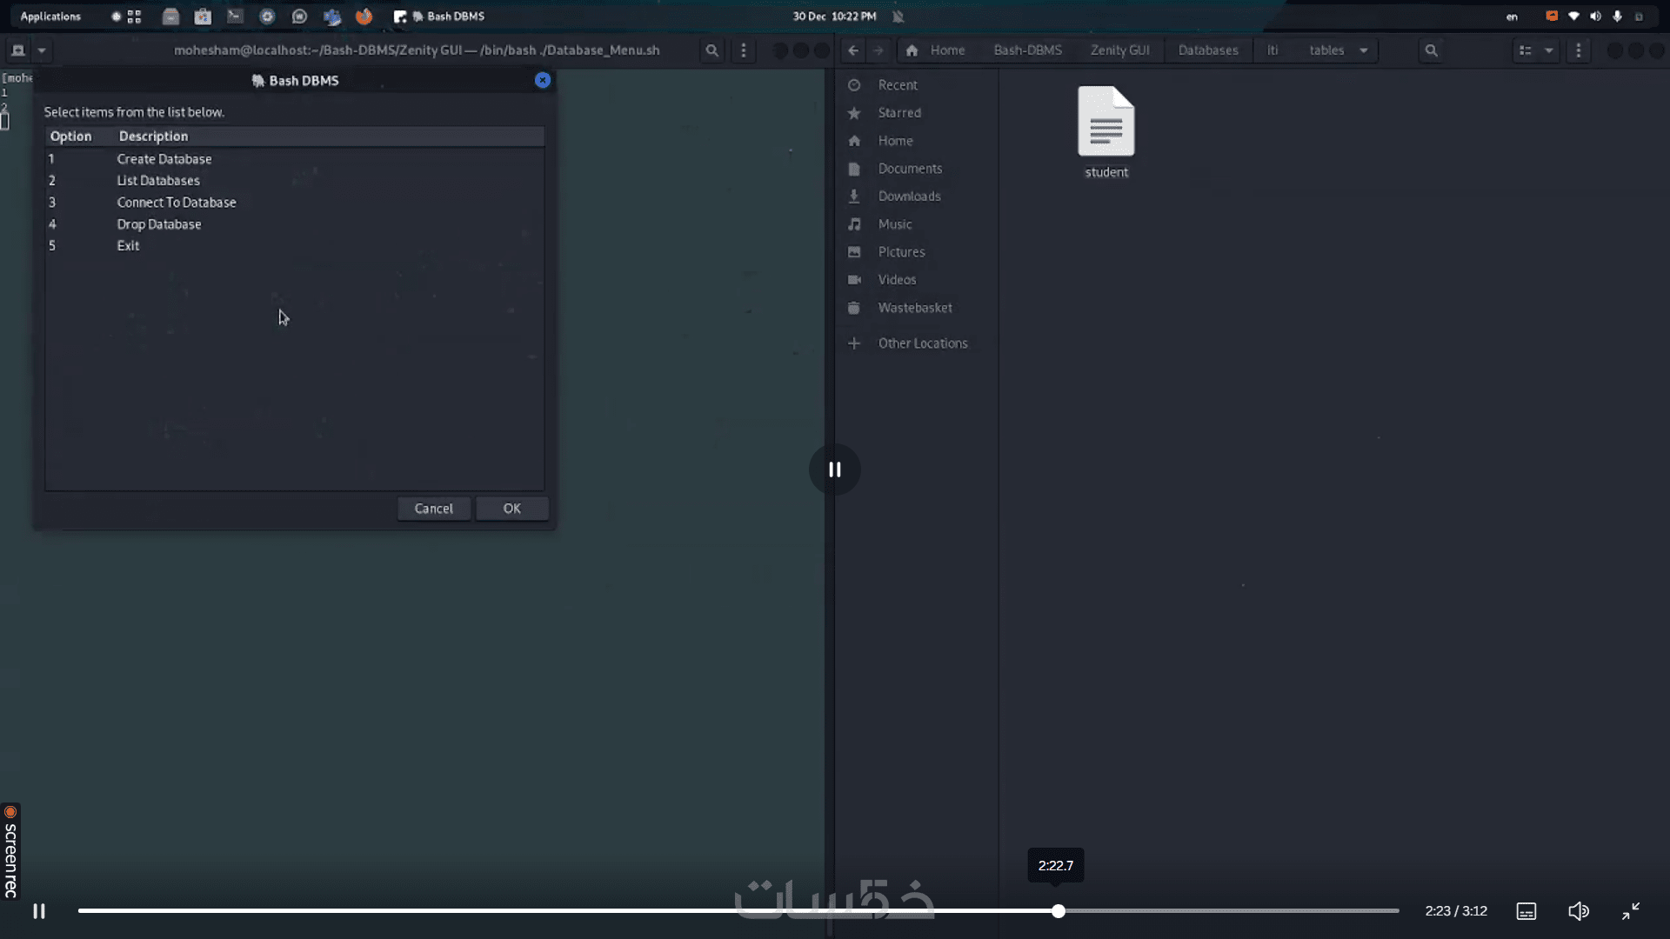Open new terminal tab dropdown
1670x939 pixels.
pyautogui.click(x=42, y=50)
